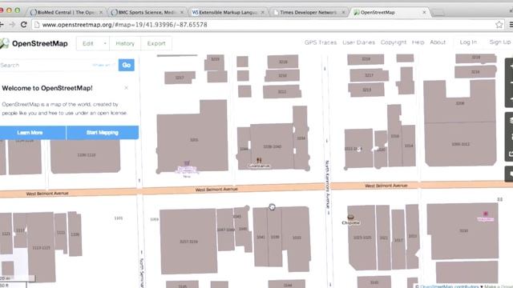Click the Chipotle restaurant map marker
Viewport: 513px width, 288px height.
350,217
